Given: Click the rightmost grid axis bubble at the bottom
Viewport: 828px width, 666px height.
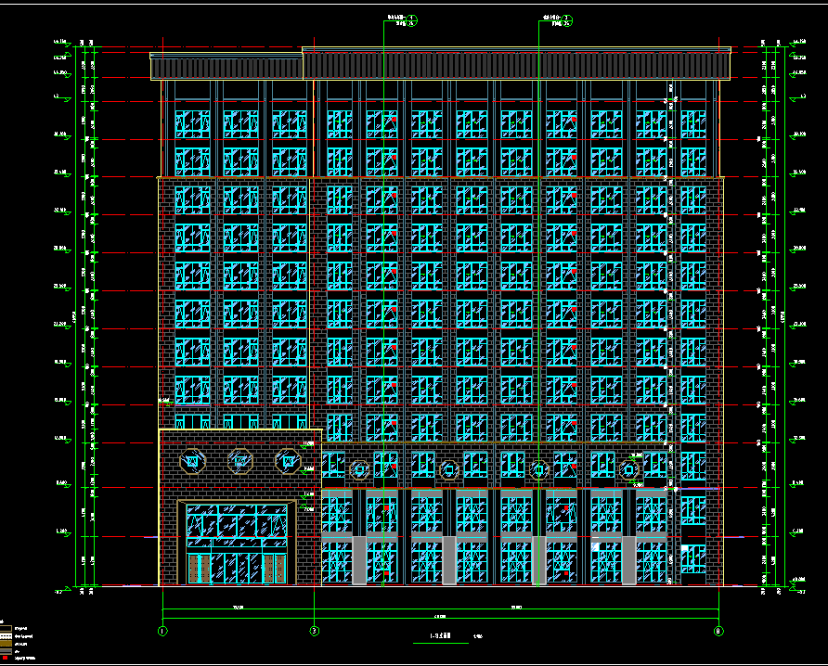Looking at the screenshot, I should tap(718, 632).
